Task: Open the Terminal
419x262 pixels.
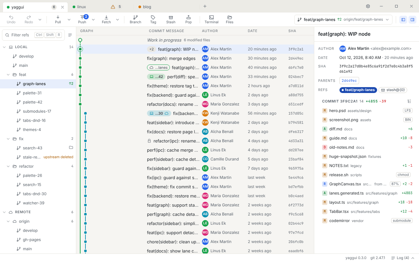Action: pyautogui.click(x=211, y=19)
